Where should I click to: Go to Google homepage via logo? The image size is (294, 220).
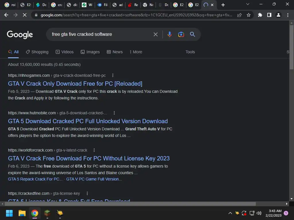[x=20, y=35]
